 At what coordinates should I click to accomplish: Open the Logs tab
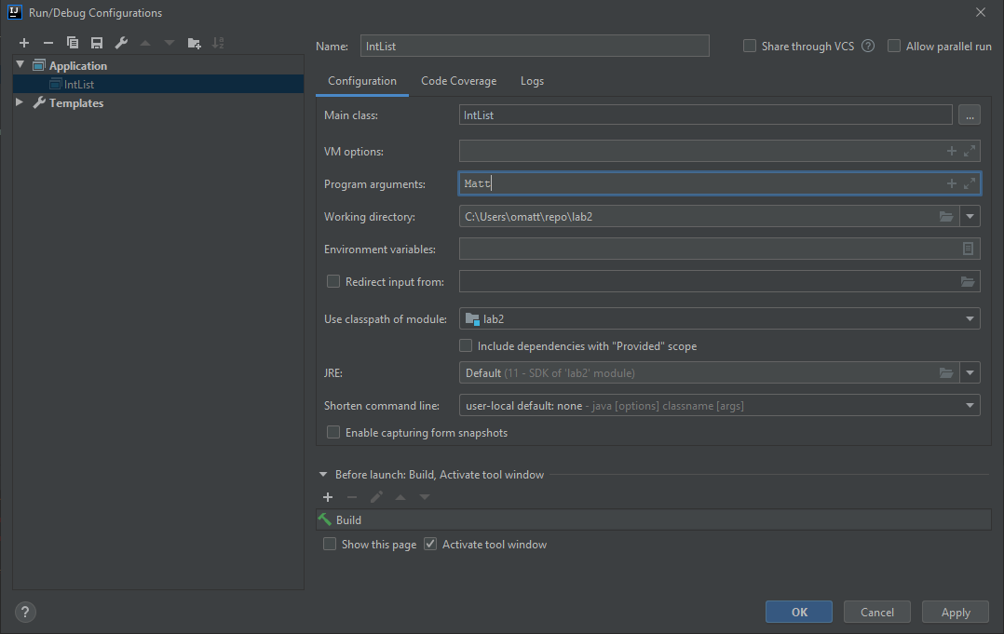point(532,81)
